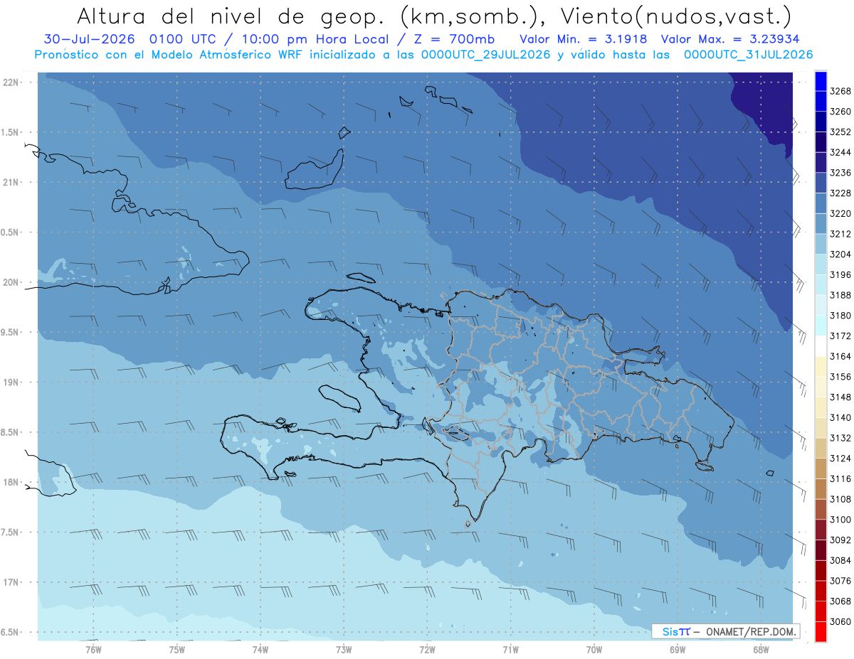
Task: Click the latitude label '22N'
Action: 11,82
